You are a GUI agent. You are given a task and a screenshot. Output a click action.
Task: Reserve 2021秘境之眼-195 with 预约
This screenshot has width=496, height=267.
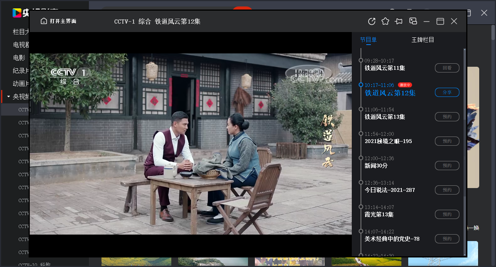pos(447,141)
